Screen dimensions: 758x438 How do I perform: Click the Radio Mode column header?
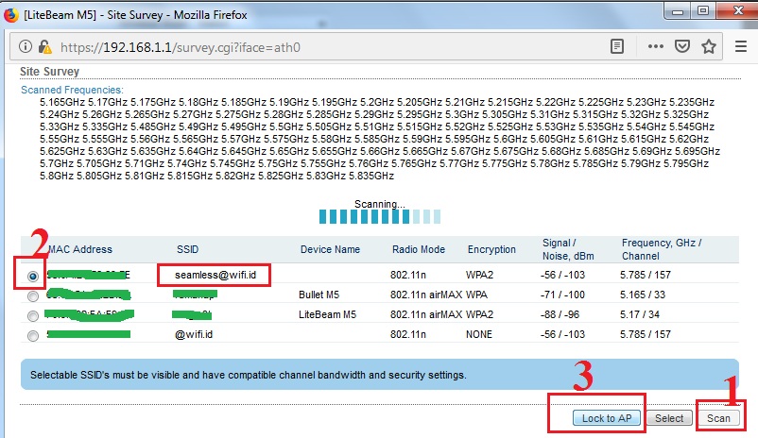coord(419,249)
